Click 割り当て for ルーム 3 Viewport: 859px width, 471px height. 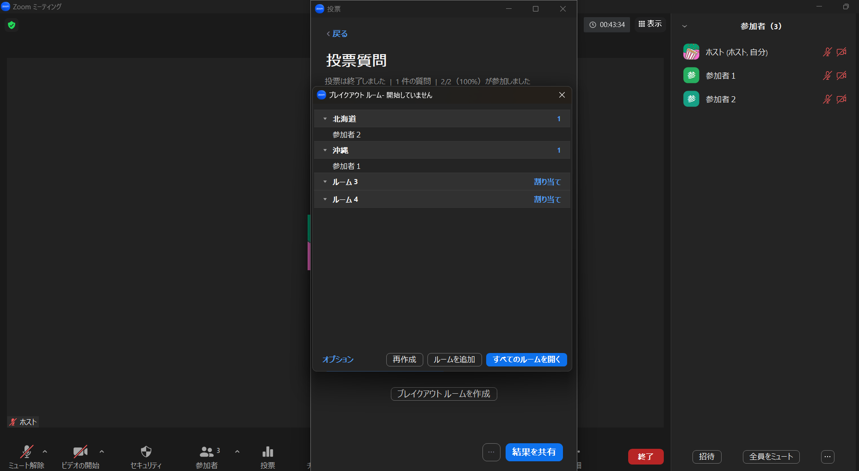[547, 182]
